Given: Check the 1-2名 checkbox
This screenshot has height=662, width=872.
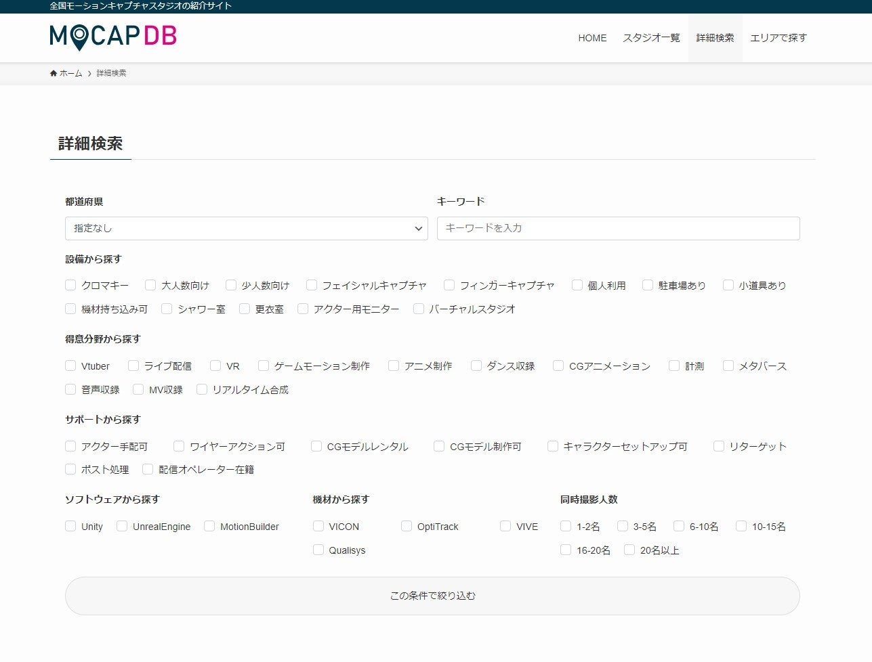Looking at the screenshot, I should pyautogui.click(x=566, y=526).
